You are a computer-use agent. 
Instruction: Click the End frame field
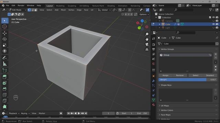click(x=142, y=113)
